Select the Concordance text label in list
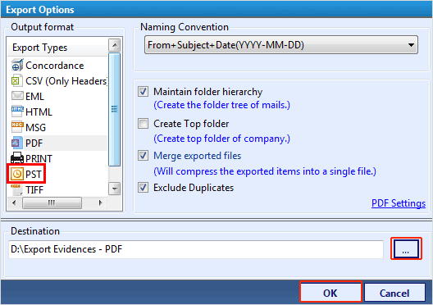The height and width of the screenshot is (305, 433). (x=55, y=66)
